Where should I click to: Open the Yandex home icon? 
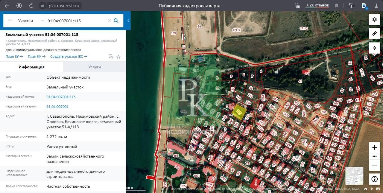click(19, 6)
